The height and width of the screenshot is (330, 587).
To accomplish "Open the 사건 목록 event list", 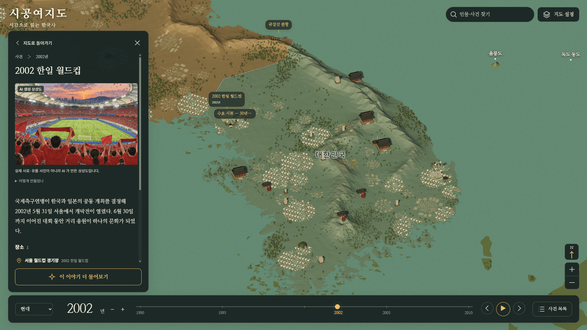I will [552, 309].
